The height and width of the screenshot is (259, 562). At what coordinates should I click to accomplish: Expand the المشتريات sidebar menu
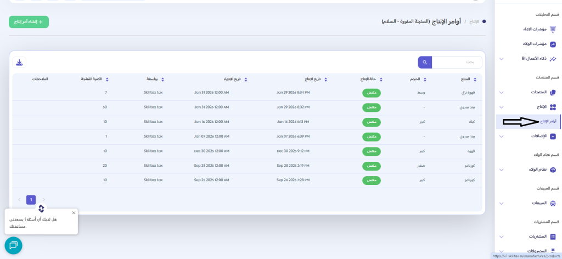[502, 237]
